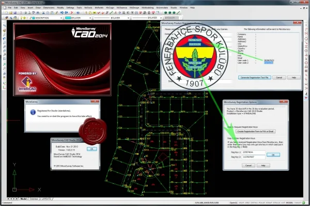This screenshot has height=206, width=310.
Task: Click Help in Registration Options dialog
Action: [263, 166]
